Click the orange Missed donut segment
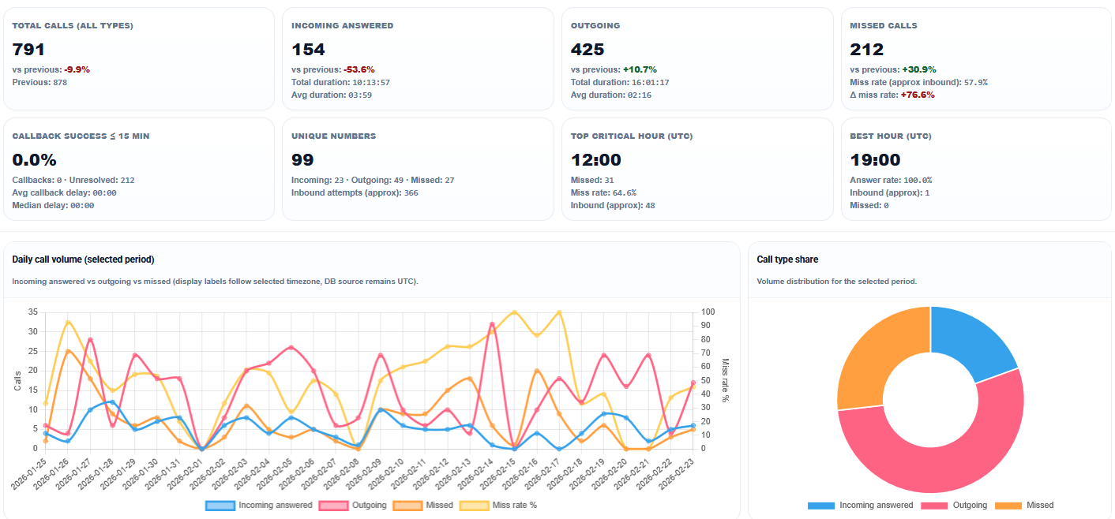 878,355
